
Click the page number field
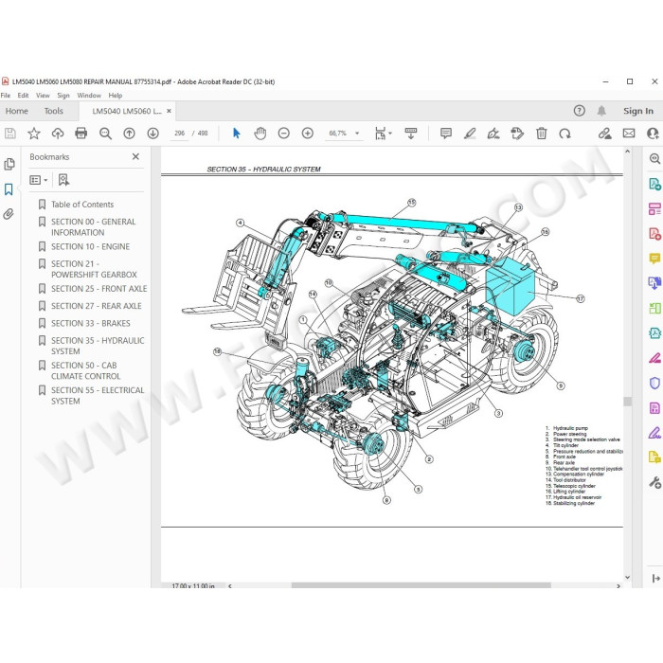[x=179, y=134]
